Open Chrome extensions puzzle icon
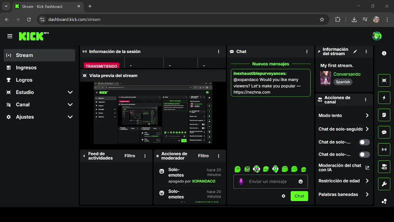The width and height of the screenshot is (394, 222). point(338,19)
